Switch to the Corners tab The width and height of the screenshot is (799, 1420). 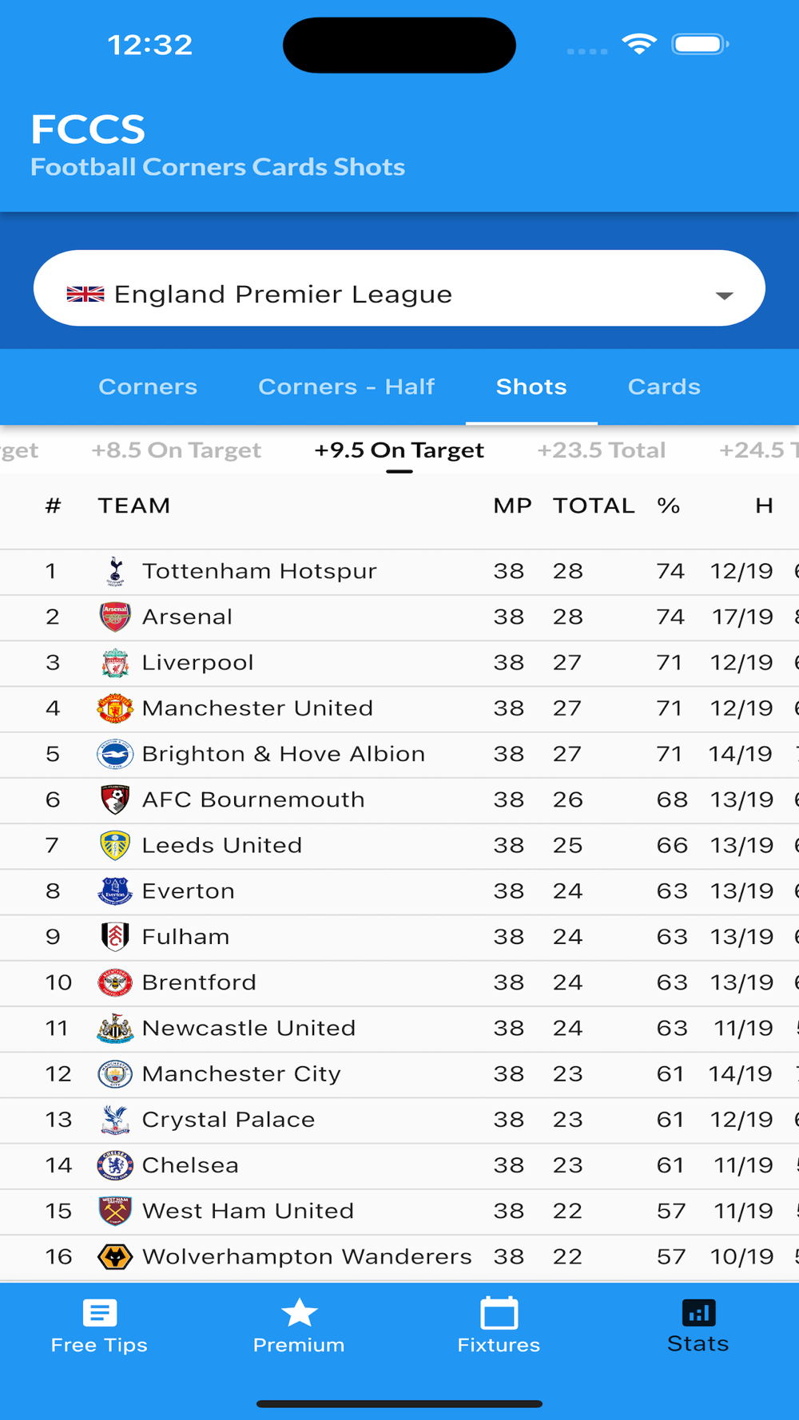(x=148, y=387)
